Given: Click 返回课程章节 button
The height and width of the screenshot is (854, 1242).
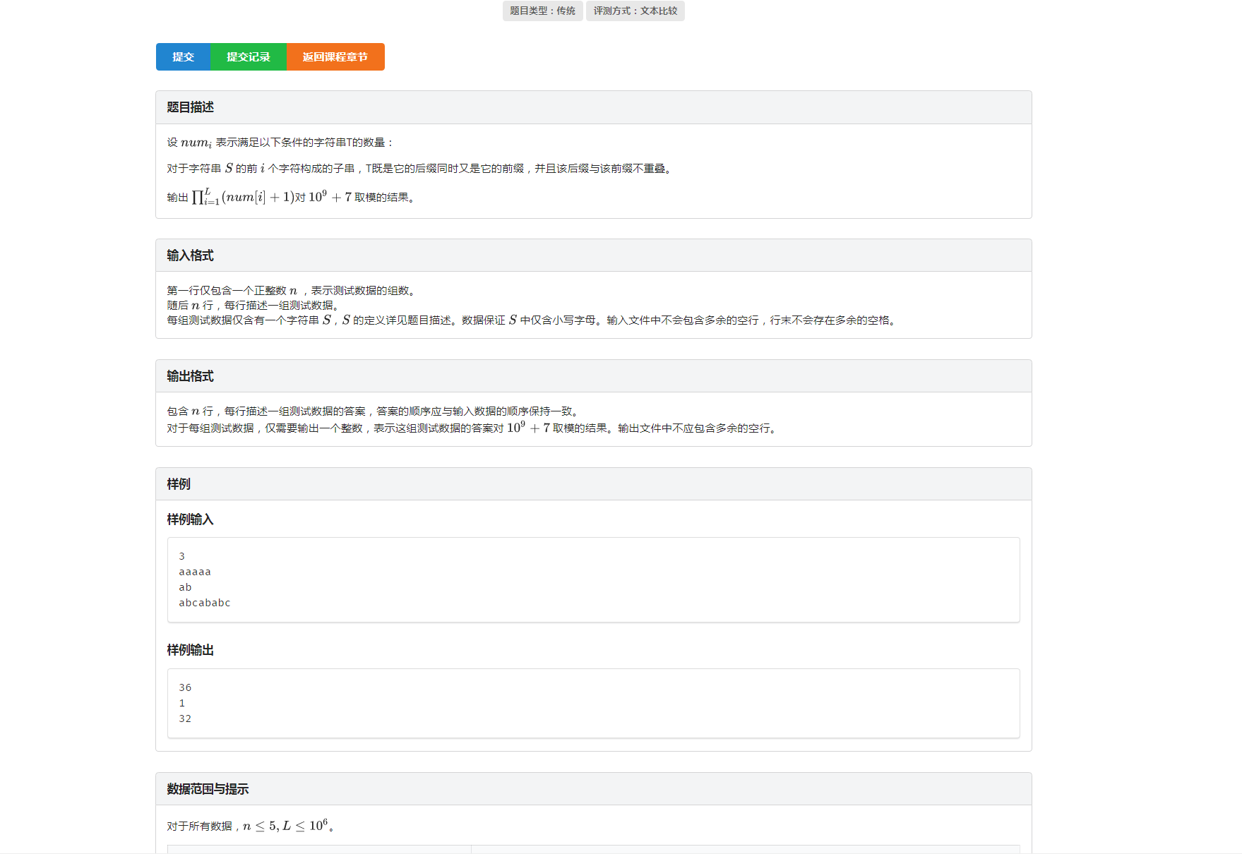Looking at the screenshot, I should [x=335, y=56].
